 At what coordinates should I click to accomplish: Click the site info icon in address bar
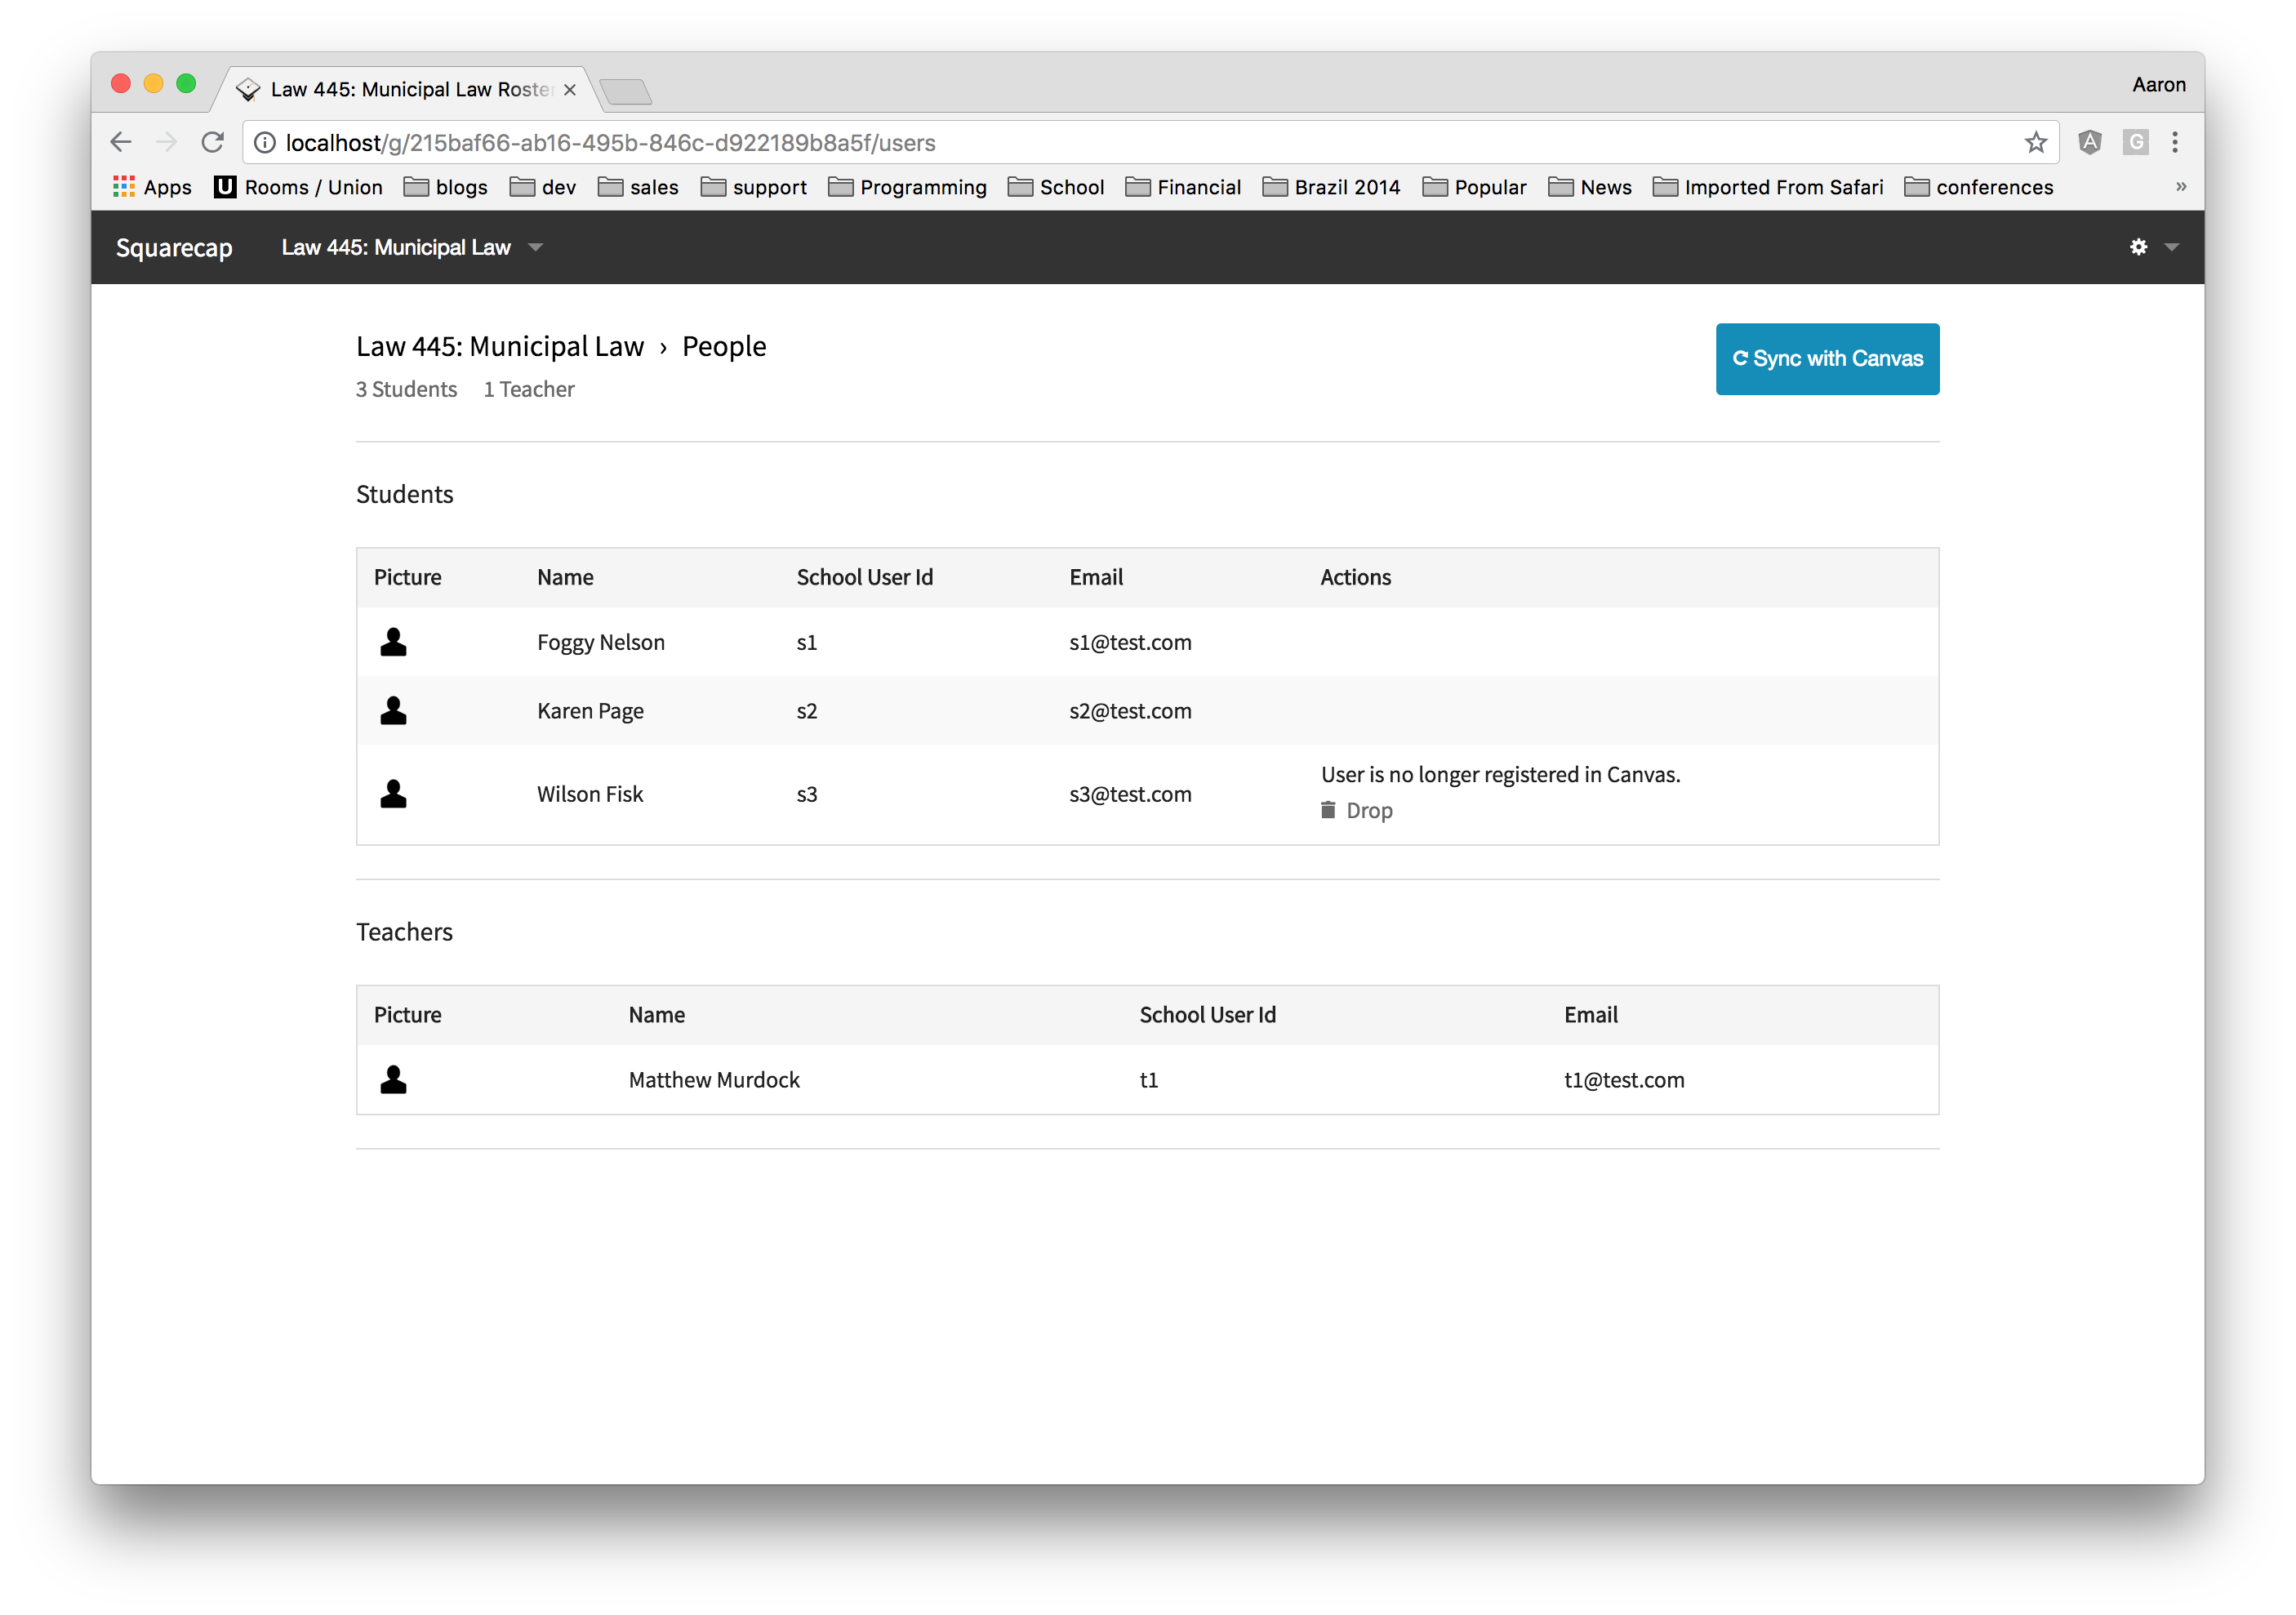(265, 143)
